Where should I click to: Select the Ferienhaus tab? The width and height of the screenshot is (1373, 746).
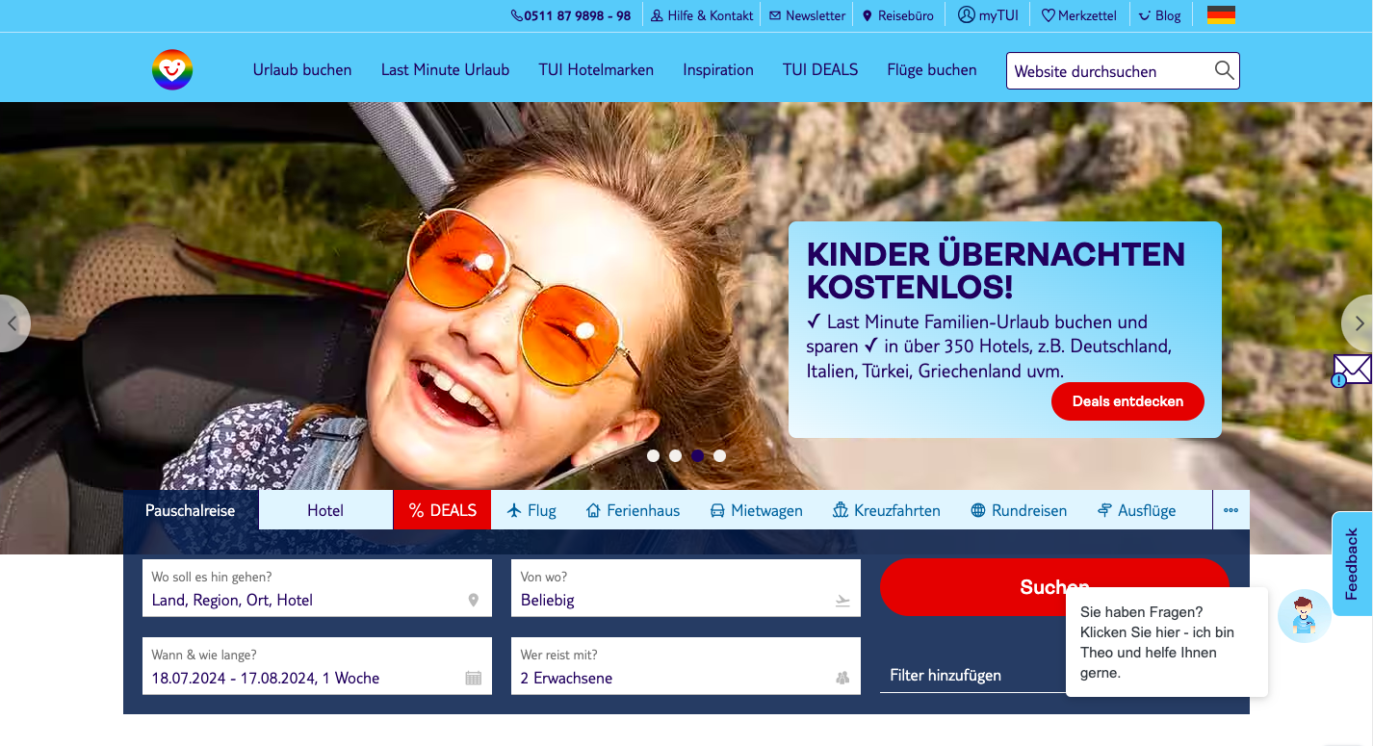(x=634, y=510)
